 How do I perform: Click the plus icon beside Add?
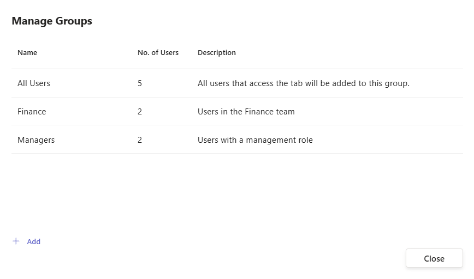(x=16, y=241)
